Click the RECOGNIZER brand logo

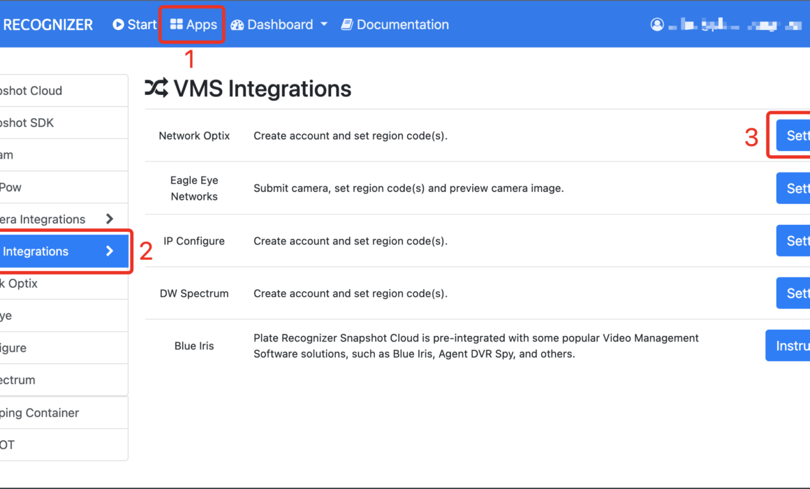point(47,25)
